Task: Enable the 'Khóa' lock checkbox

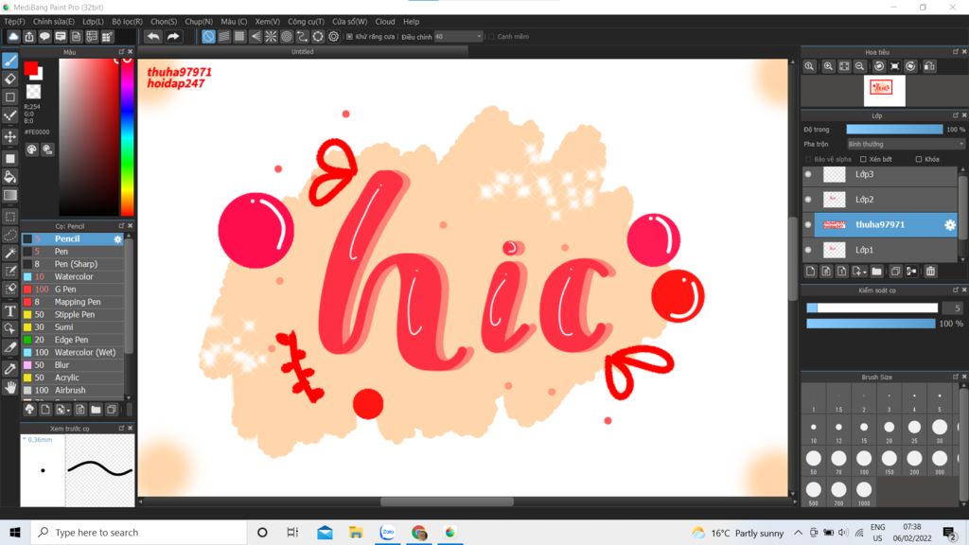Action: 918,159
